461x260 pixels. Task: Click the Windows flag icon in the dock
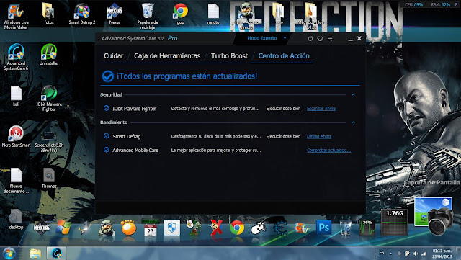coord(63,228)
